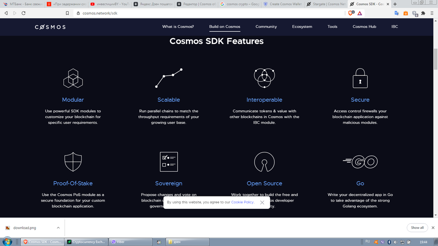
Task: Switch to the Редактор Cosmos tab
Action: click(x=196, y=4)
